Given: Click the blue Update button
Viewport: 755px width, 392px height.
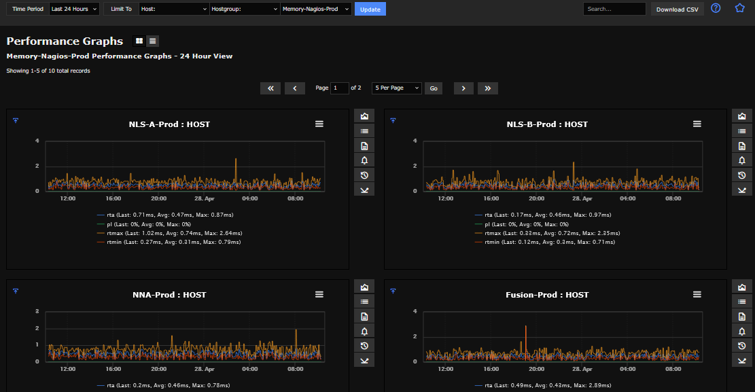Looking at the screenshot, I should pyautogui.click(x=370, y=10).
